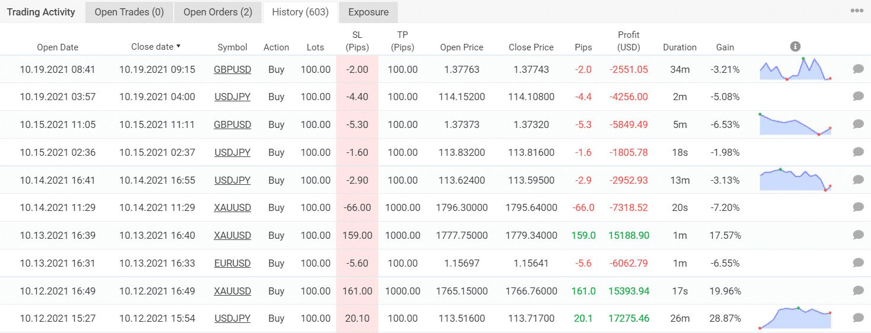
Task: Open USDJPY symbol link on 10.15.2021 02:36 row
Action: pyautogui.click(x=232, y=152)
